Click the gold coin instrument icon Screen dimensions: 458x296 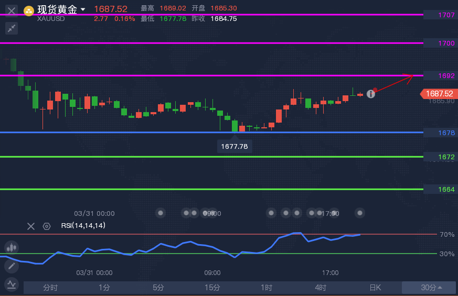click(x=29, y=11)
